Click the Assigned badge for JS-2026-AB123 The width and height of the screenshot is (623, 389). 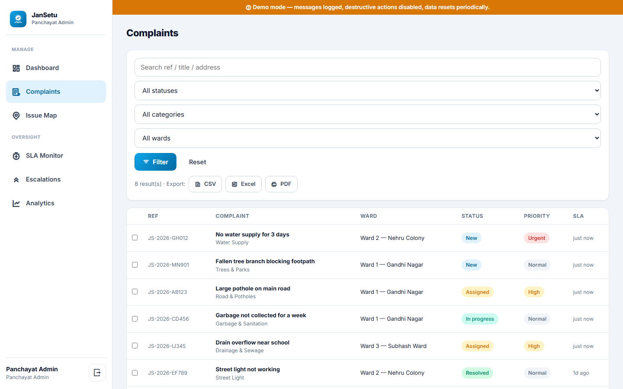click(x=477, y=292)
